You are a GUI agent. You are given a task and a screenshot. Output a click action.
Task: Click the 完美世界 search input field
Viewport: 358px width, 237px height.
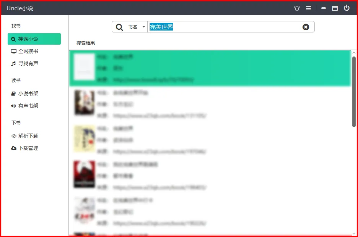coord(225,27)
